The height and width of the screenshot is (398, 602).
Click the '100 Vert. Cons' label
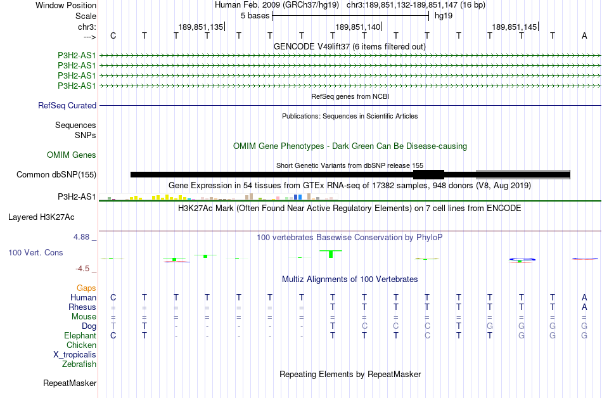pos(35,252)
